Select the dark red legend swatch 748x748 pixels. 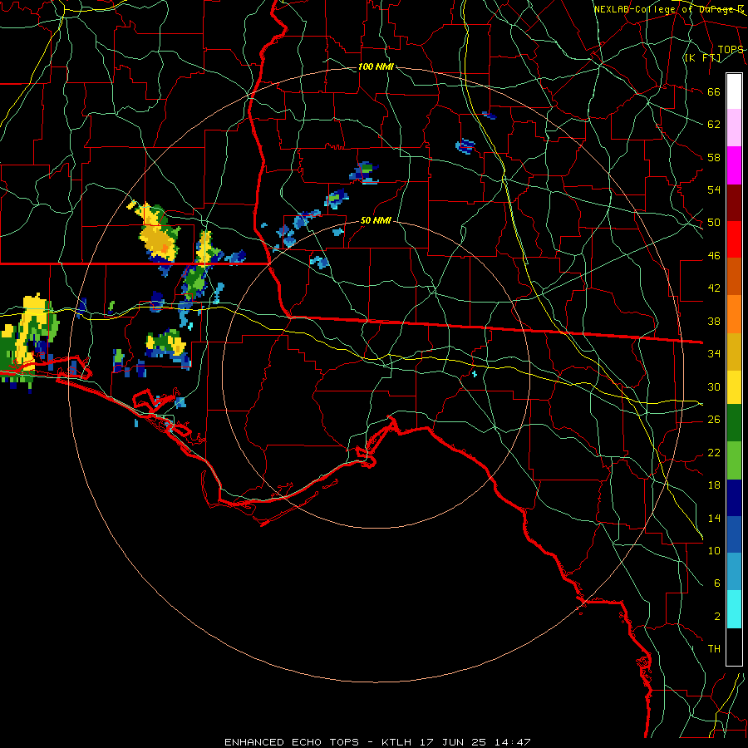pyautogui.click(x=734, y=203)
